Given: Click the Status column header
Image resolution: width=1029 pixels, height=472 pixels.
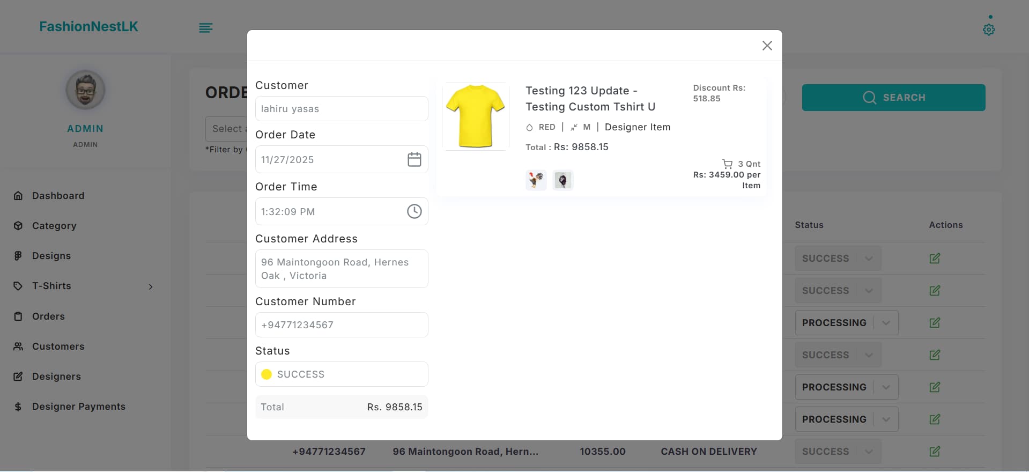Looking at the screenshot, I should coord(809,225).
